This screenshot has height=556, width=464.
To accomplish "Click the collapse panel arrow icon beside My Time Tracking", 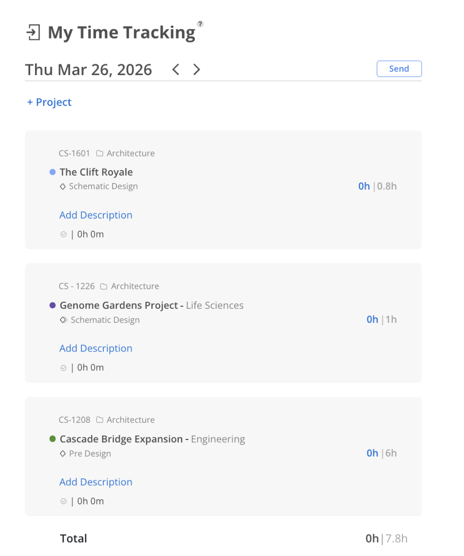I will [x=33, y=33].
